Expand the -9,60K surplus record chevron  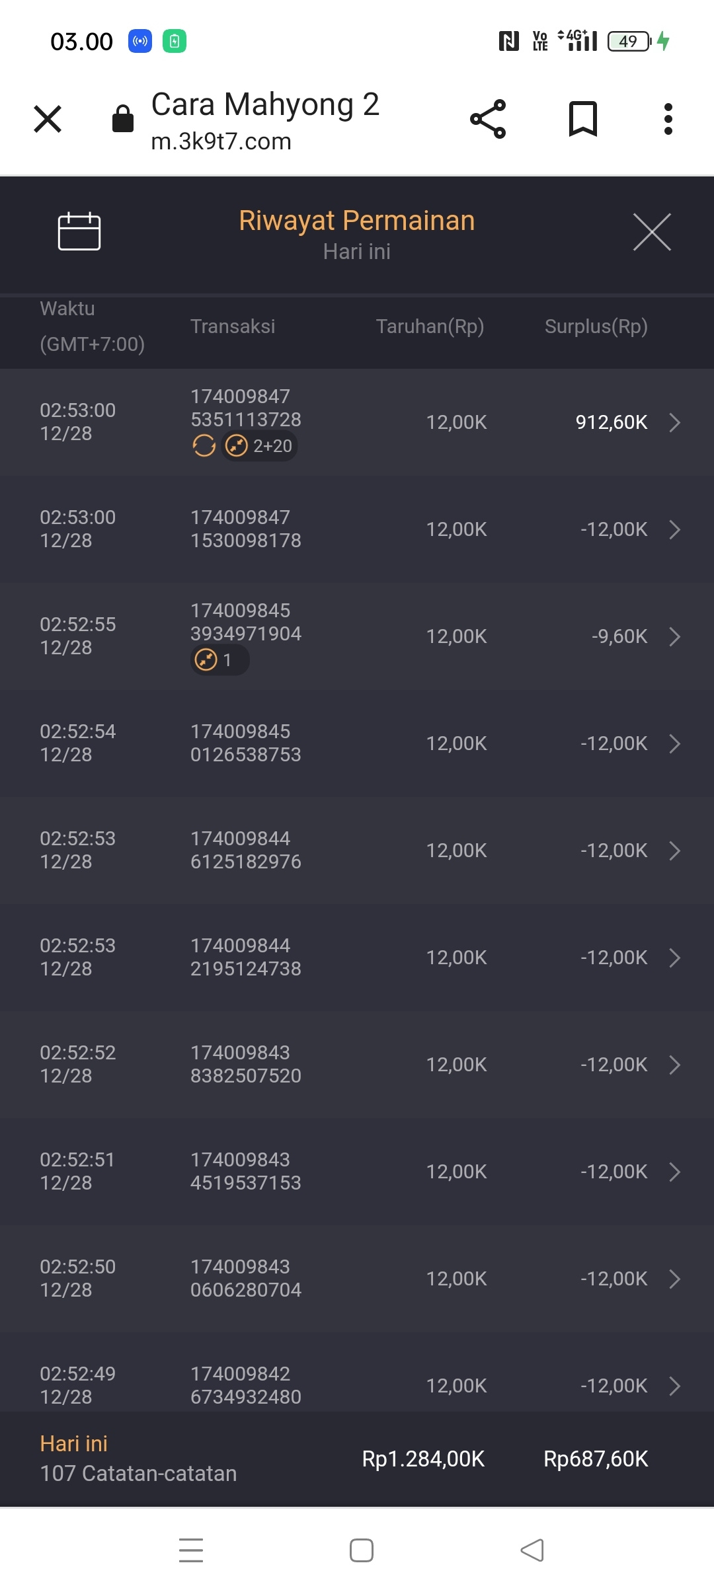click(674, 636)
